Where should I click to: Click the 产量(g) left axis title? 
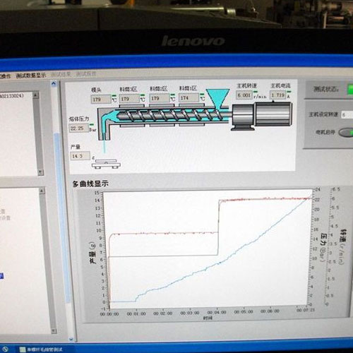pyautogui.click(x=92, y=253)
